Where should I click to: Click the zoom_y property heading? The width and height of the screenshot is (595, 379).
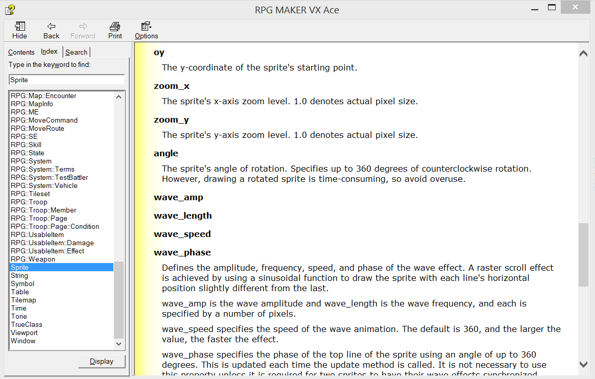(x=171, y=120)
